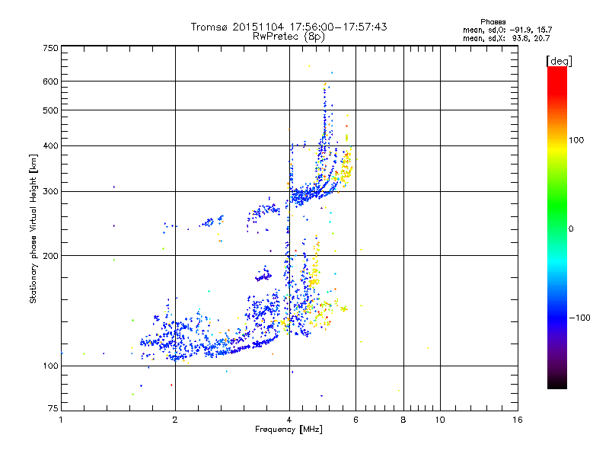Screen dimensions: 609x457
Task: Click the black bottom of the phase colorbar
Action: pos(557,383)
